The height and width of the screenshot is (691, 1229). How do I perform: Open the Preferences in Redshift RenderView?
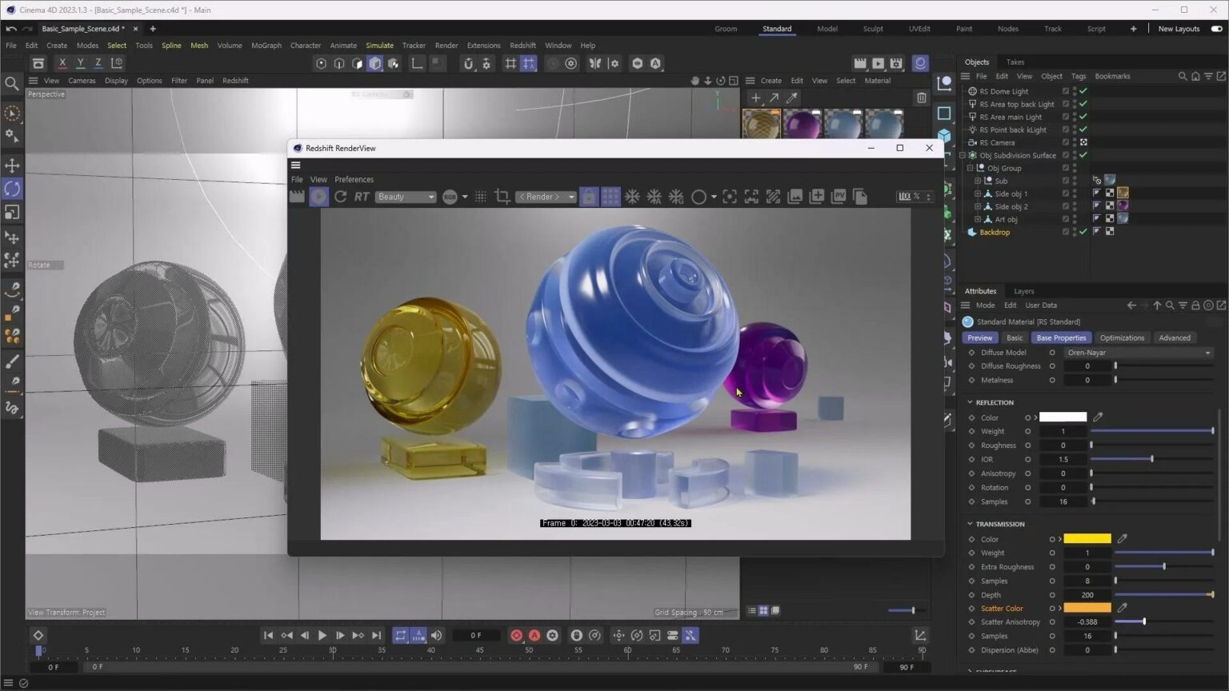click(x=354, y=179)
